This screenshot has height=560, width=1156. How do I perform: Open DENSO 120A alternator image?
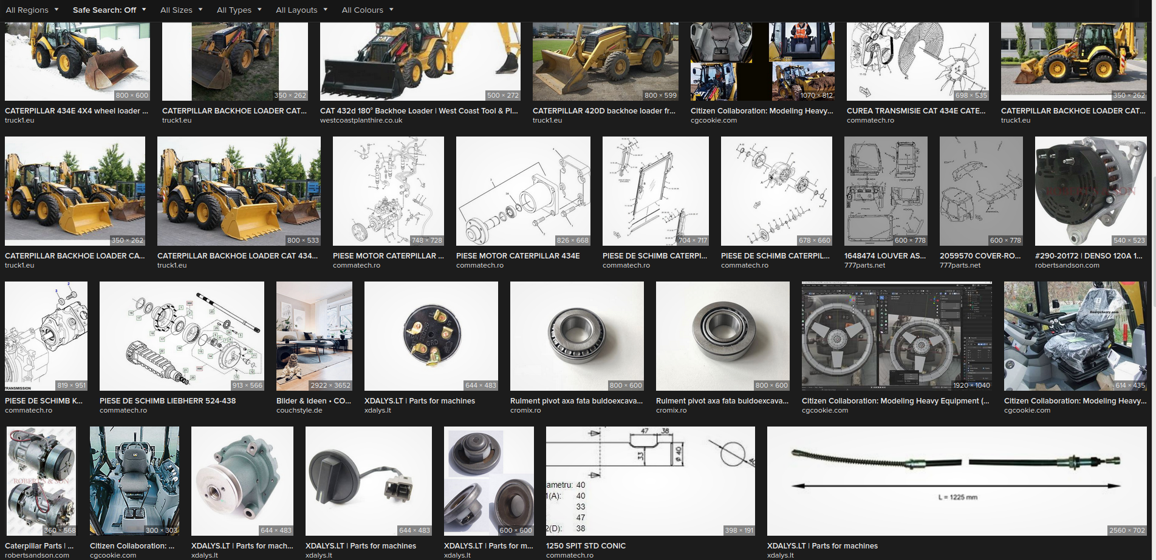[x=1091, y=191]
